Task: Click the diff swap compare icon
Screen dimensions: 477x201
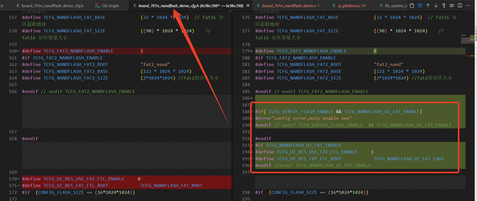Action: [420, 6]
